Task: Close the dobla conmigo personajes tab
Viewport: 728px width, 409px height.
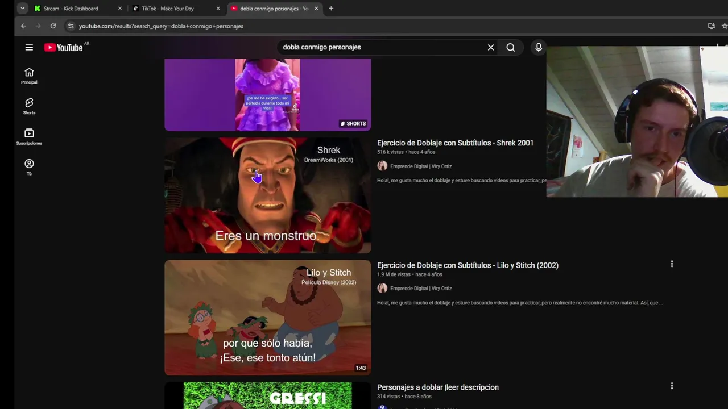Action: pos(316,9)
